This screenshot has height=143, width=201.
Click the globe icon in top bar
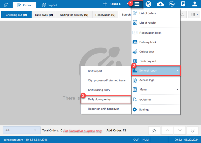pos(148,4)
